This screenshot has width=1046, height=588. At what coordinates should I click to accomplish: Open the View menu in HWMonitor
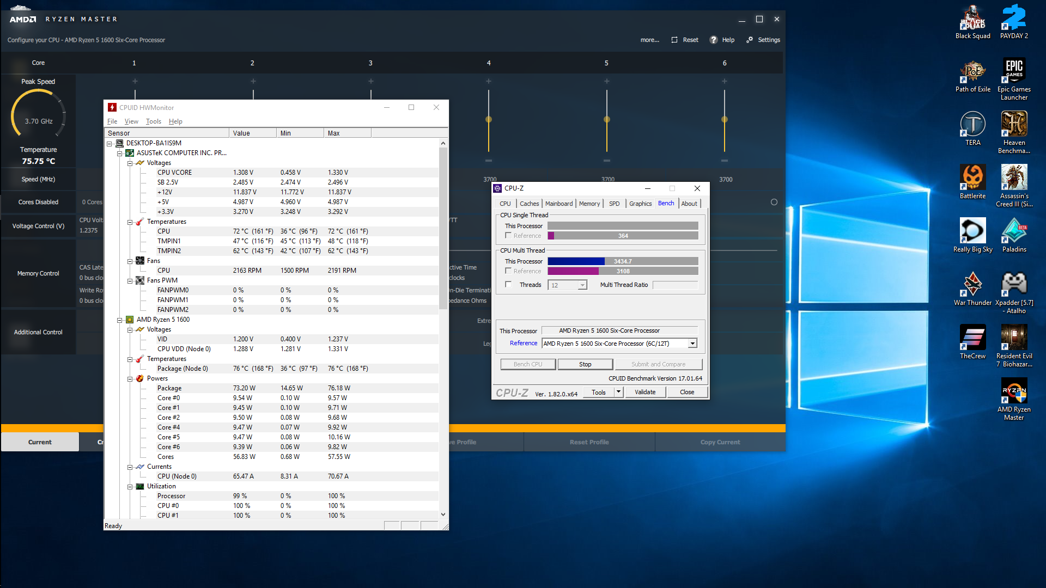pyautogui.click(x=131, y=121)
